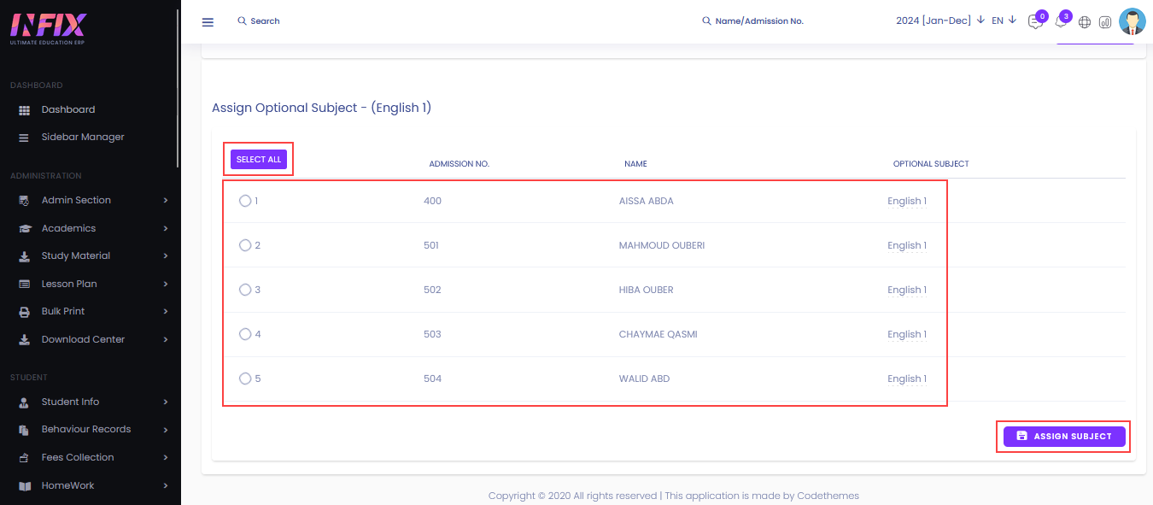The width and height of the screenshot is (1153, 505).
Task: Open the hamburger menu icon
Action: [208, 22]
